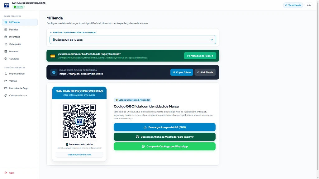Click the drugstore logo in header
Screen dimensions: 319x179
[7, 5]
